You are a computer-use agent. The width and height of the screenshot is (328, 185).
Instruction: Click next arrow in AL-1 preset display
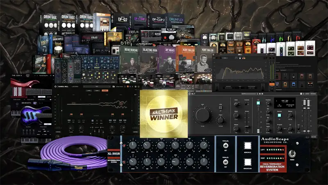[293, 101]
